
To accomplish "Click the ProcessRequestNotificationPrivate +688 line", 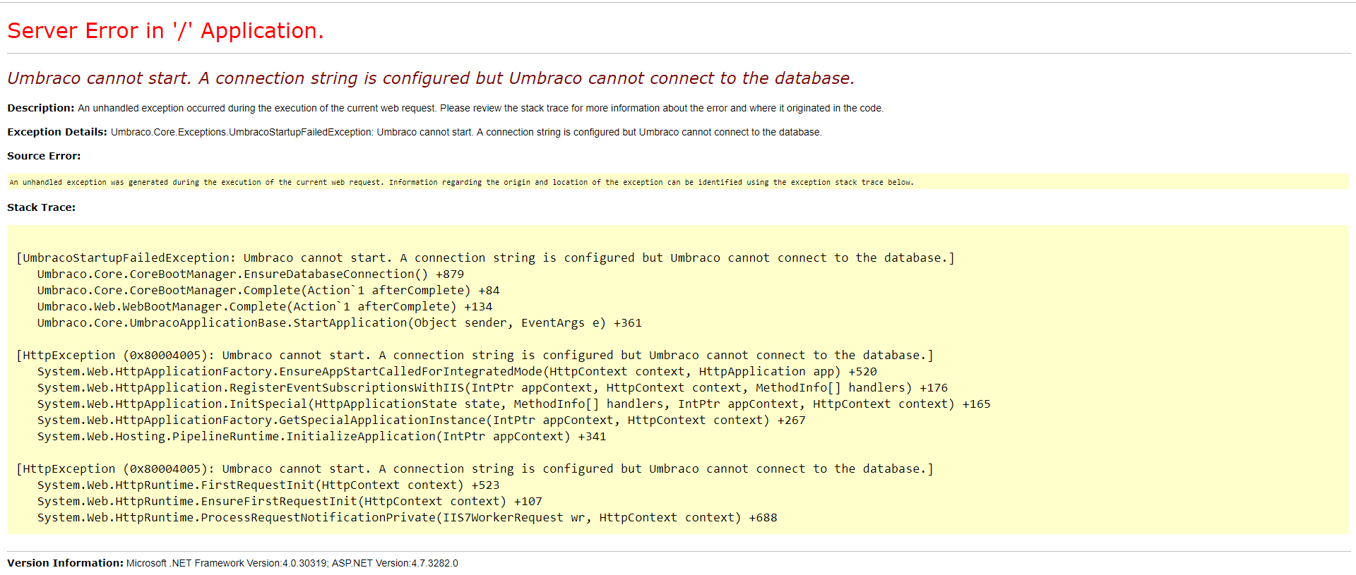I will [407, 518].
